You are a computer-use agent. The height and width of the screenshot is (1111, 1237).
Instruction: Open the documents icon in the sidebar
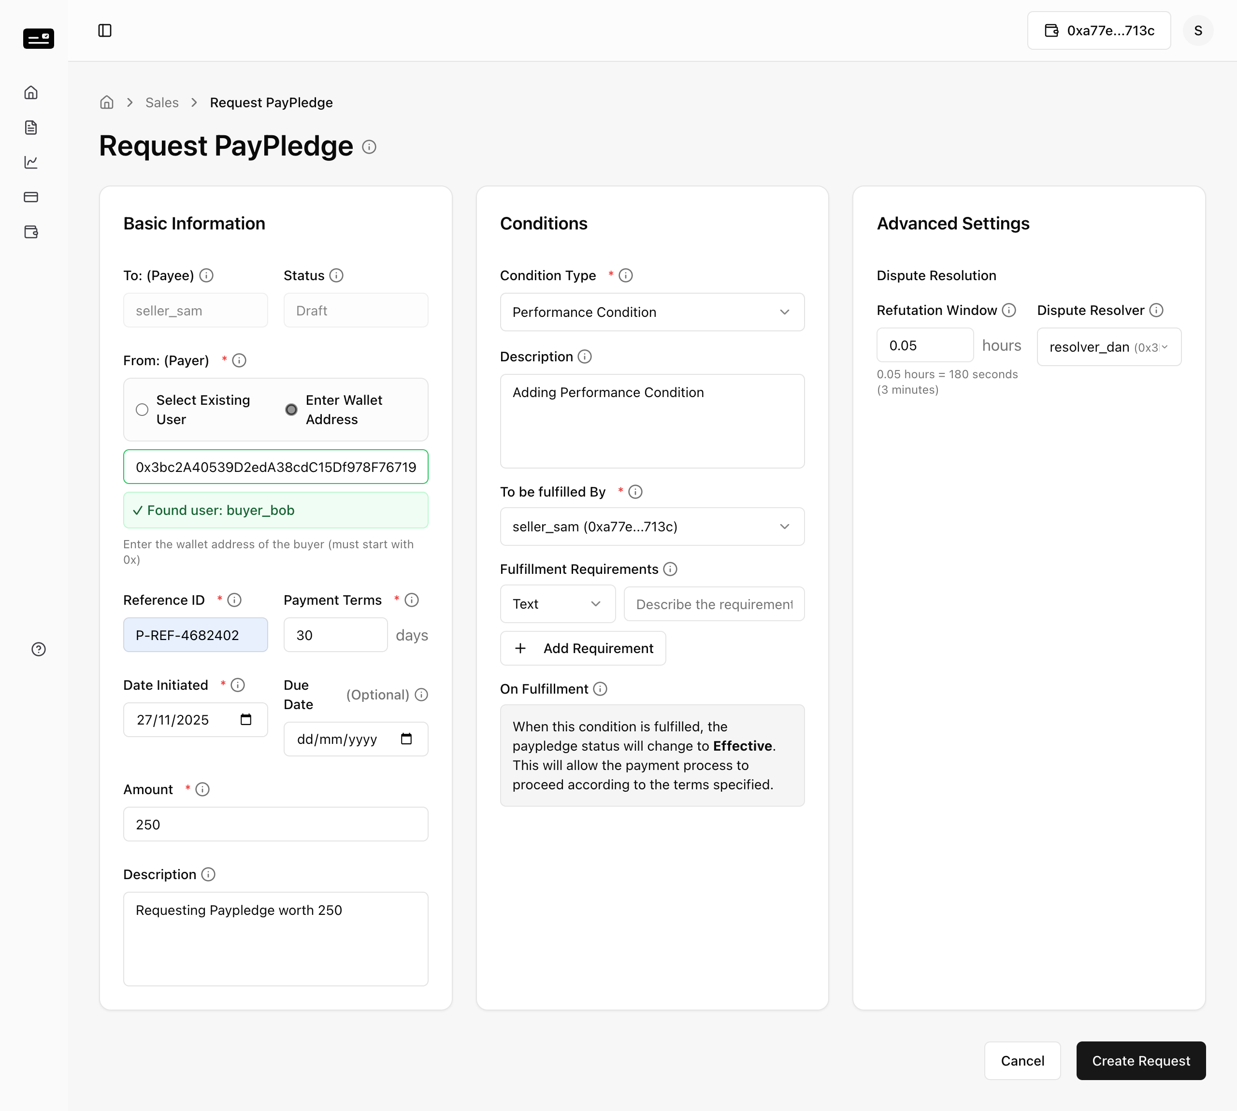(x=31, y=127)
